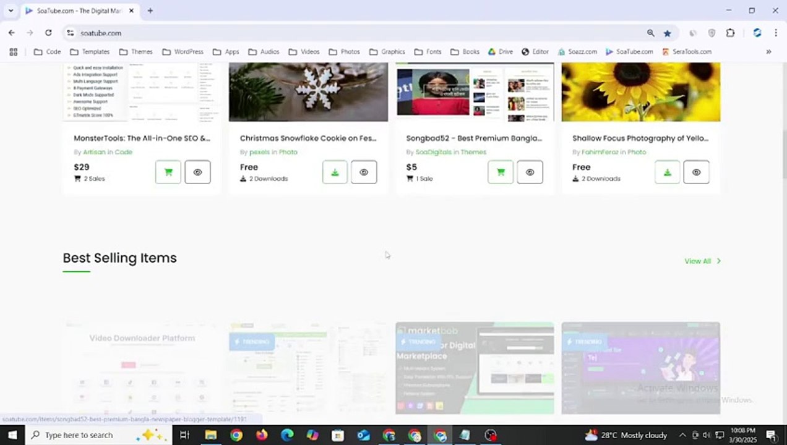Image resolution: width=787 pixels, height=445 pixels.
Task: Open Shallow Focus Photography item title
Action: [x=640, y=138]
